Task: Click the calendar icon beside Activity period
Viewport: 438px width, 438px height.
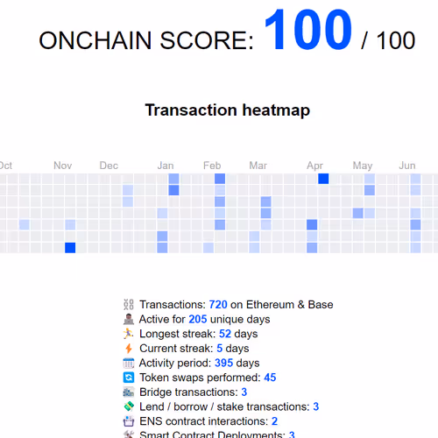Action: [x=129, y=363]
